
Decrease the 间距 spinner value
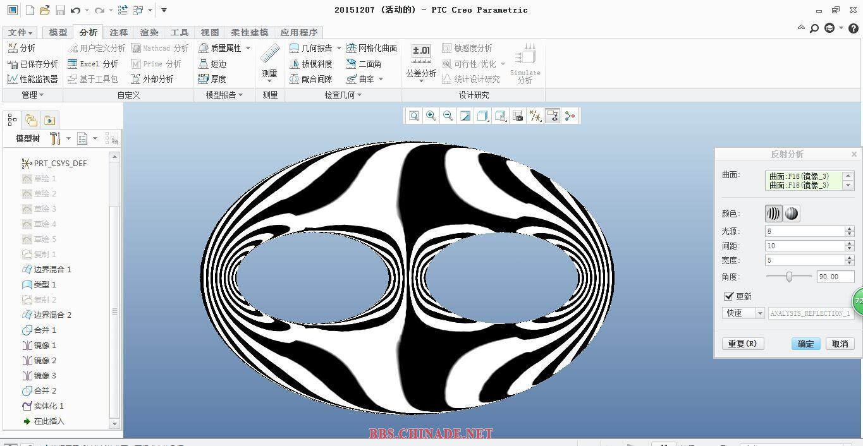(850, 248)
